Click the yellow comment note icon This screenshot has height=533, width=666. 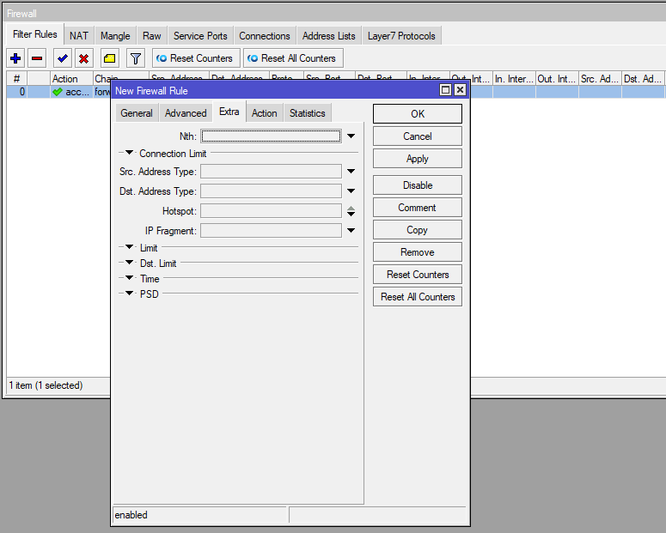tap(109, 58)
